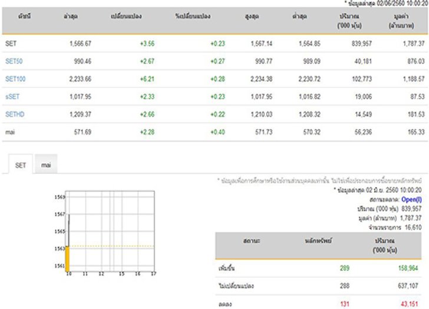Select SET100 high value 2,234.38
Viewport: 429px width, 309px height.
[x=261, y=79]
